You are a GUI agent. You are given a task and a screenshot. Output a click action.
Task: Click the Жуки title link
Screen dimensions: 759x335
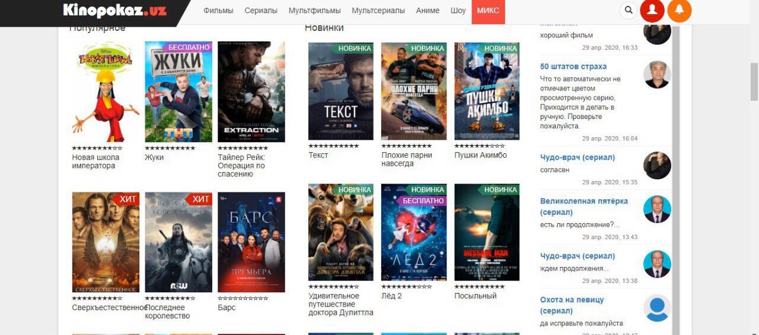(x=154, y=157)
